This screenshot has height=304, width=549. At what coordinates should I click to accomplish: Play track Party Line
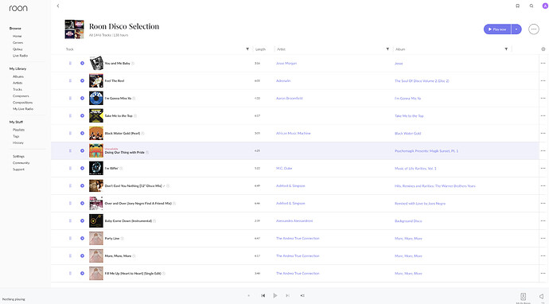pyautogui.click(x=82, y=239)
